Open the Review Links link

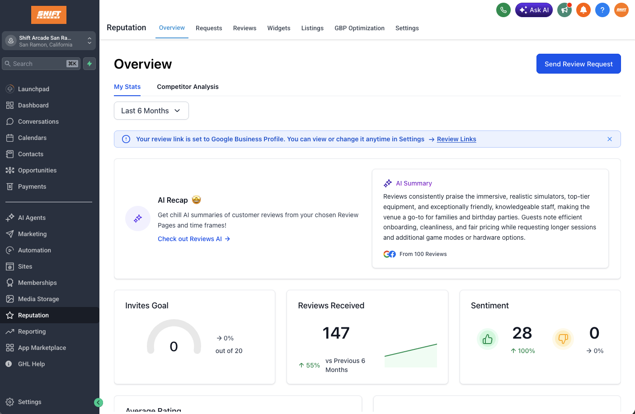tap(456, 139)
